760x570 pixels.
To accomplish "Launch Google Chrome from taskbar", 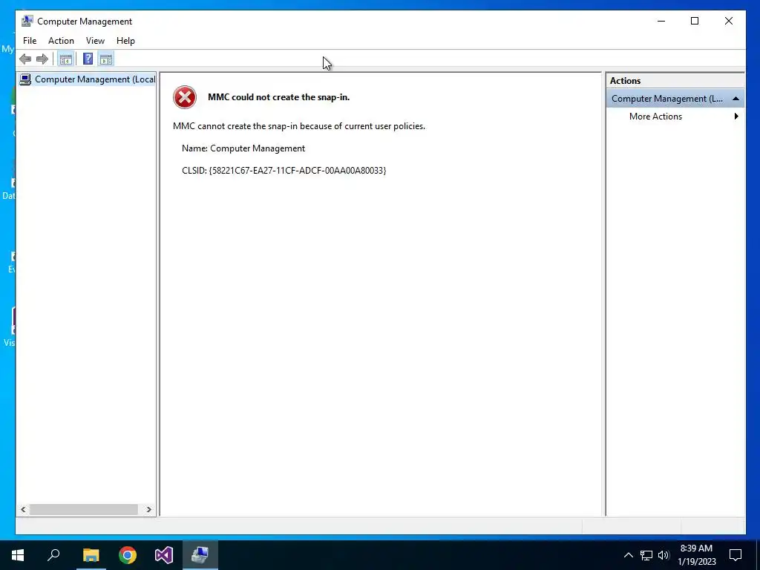I will [x=128, y=555].
